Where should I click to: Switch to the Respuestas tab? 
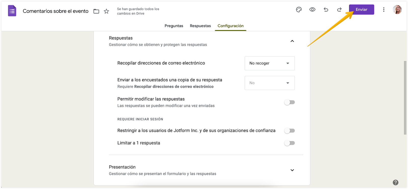(x=200, y=26)
